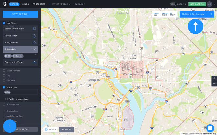
Task: Click the Arlington map label
Action: (94, 80)
